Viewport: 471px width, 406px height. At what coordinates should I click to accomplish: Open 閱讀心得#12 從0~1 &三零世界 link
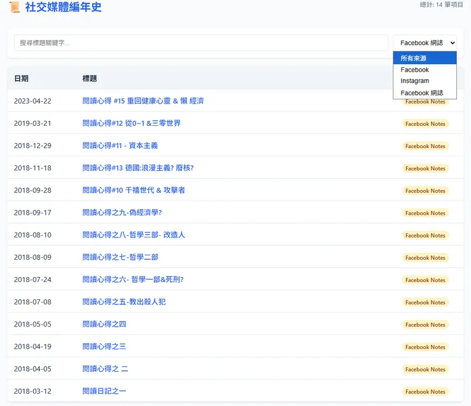click(131, 123)
